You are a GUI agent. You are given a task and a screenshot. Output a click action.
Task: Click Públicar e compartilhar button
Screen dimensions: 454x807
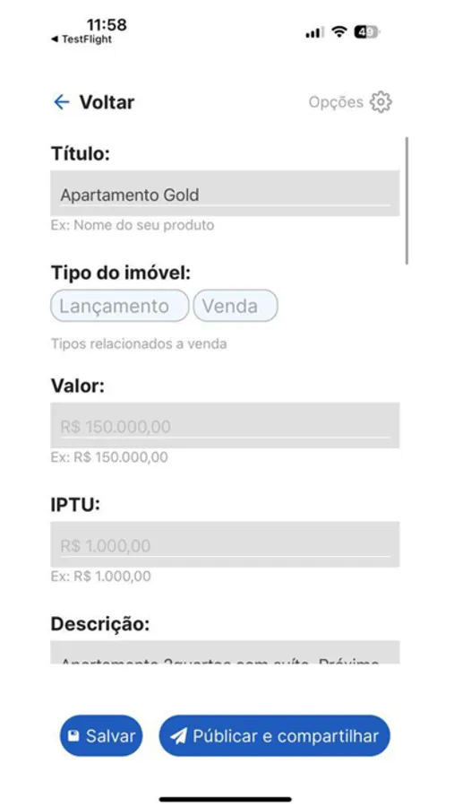[x=274, y=735]
